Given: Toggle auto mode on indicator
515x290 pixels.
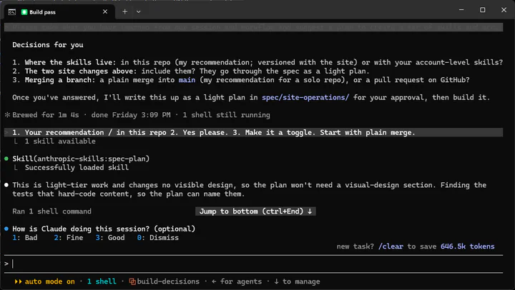Looking at the screenshot, I should (50, 281).
